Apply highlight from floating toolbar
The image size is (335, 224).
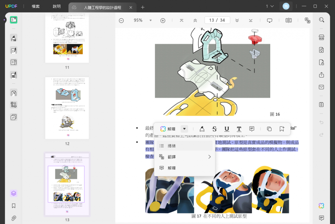point(202,129)
